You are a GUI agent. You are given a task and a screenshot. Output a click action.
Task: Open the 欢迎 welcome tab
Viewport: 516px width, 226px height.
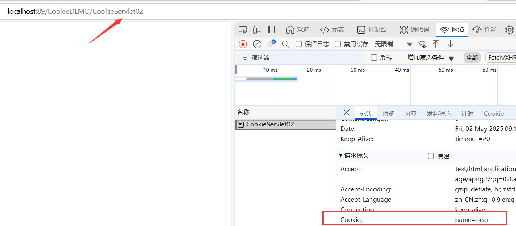[x=298, y=30]
